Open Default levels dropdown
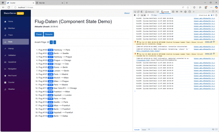Screen dimensions: 219x132 pyautogui.click(x=204, y=15)
